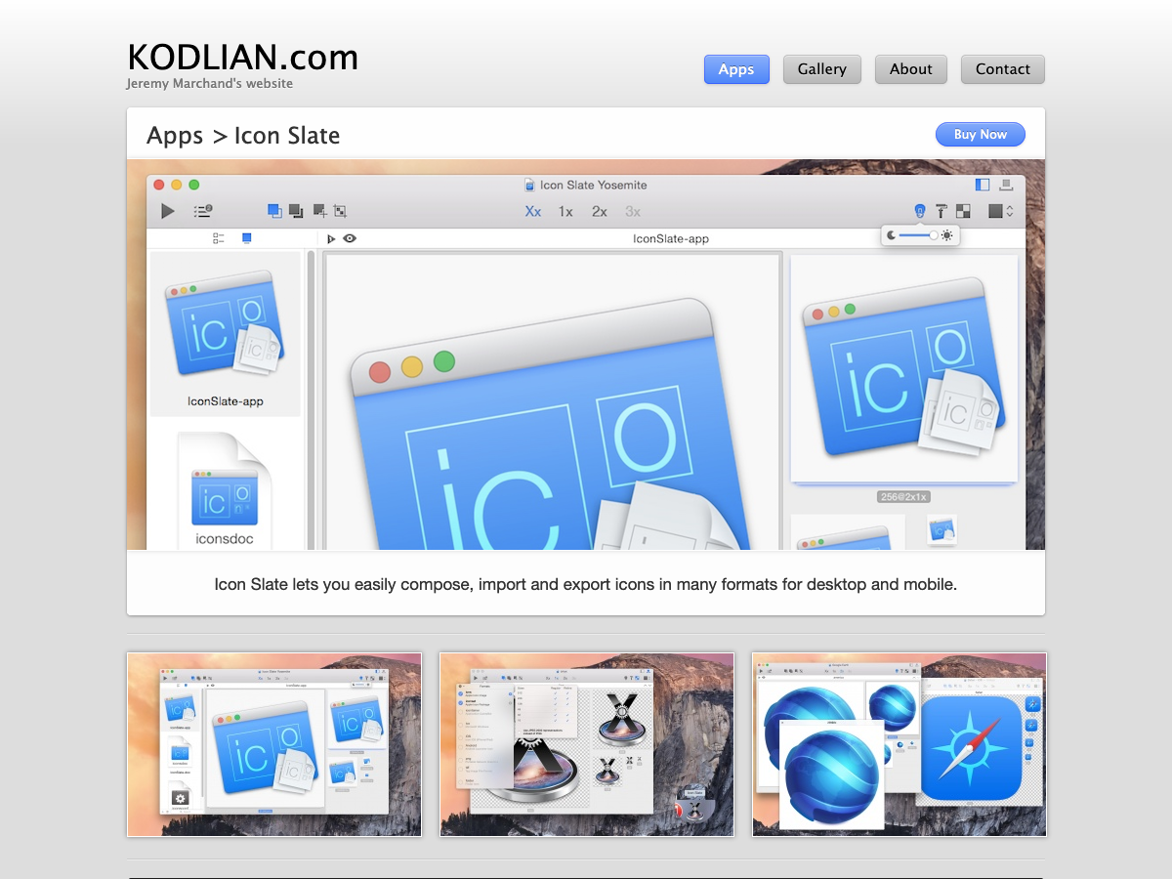Select the greyed 3x scale option
This screenshot has height=879, width=1172.
click(x=633, y=211)
